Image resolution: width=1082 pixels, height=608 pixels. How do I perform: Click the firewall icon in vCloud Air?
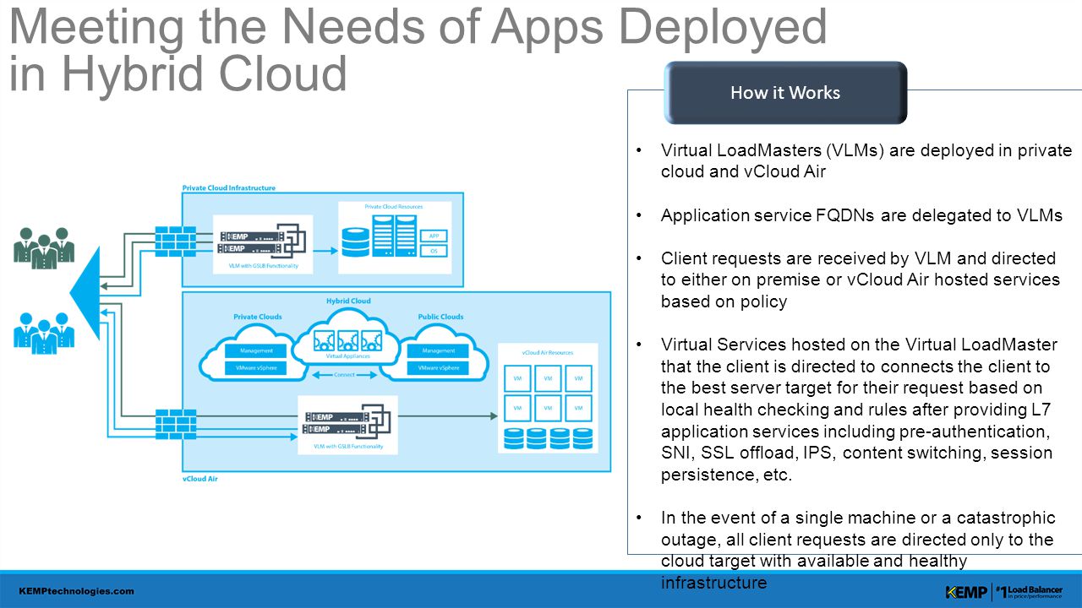(x=176, y=425)
